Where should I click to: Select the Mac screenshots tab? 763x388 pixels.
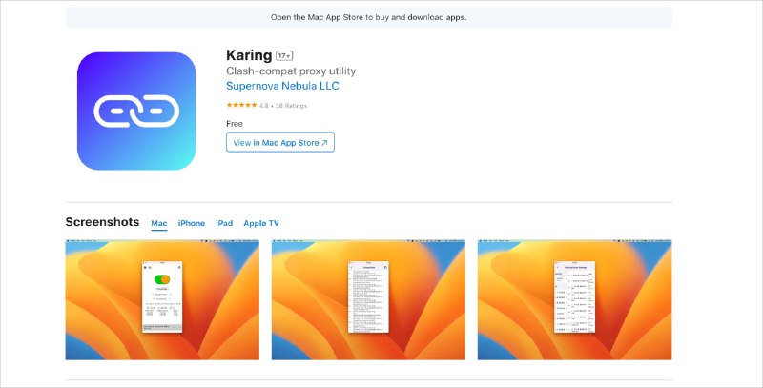click(x=159, y=223)
